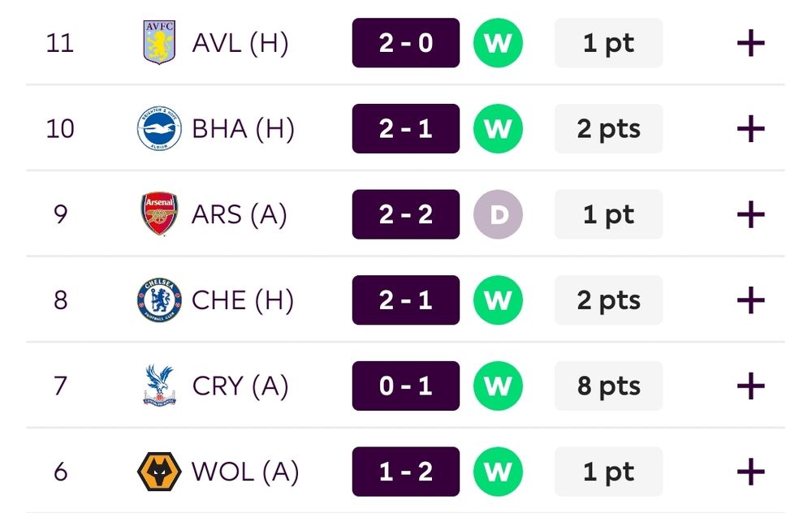Click the Crystal Palace eagle crest
Image resolution: width=812 pixels, height=513 pixels.
pyautogui.click(x=159, y=386)
